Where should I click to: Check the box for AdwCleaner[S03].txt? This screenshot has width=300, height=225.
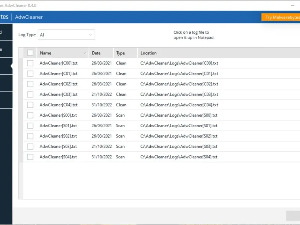click(x=30, y=147)
